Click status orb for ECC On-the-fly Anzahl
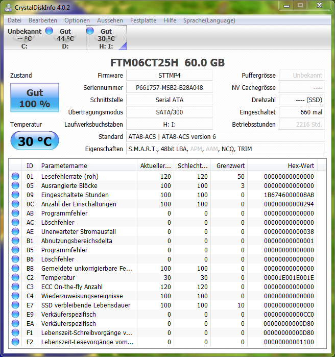 [x=15, y=287]
